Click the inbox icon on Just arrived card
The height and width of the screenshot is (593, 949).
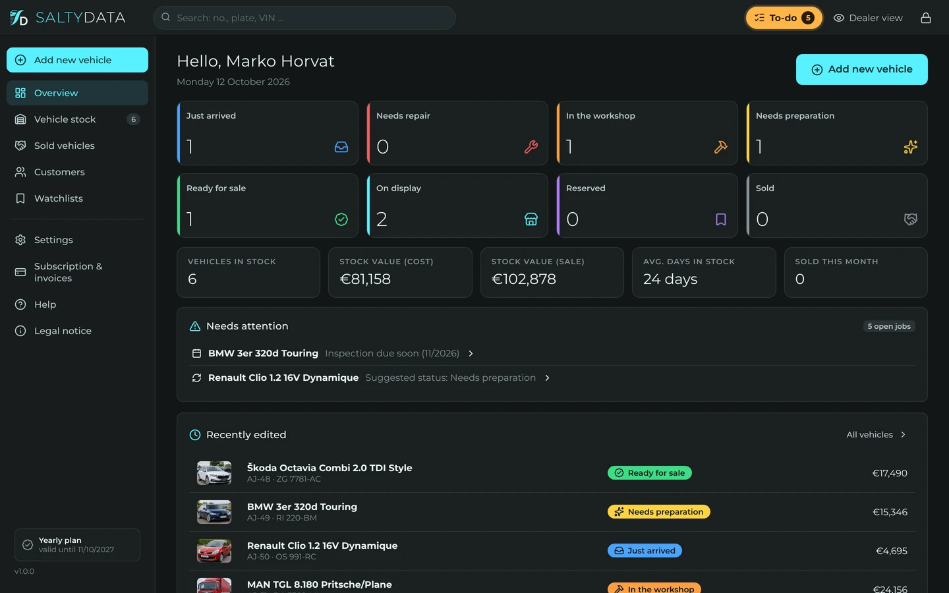pos(341,147)
